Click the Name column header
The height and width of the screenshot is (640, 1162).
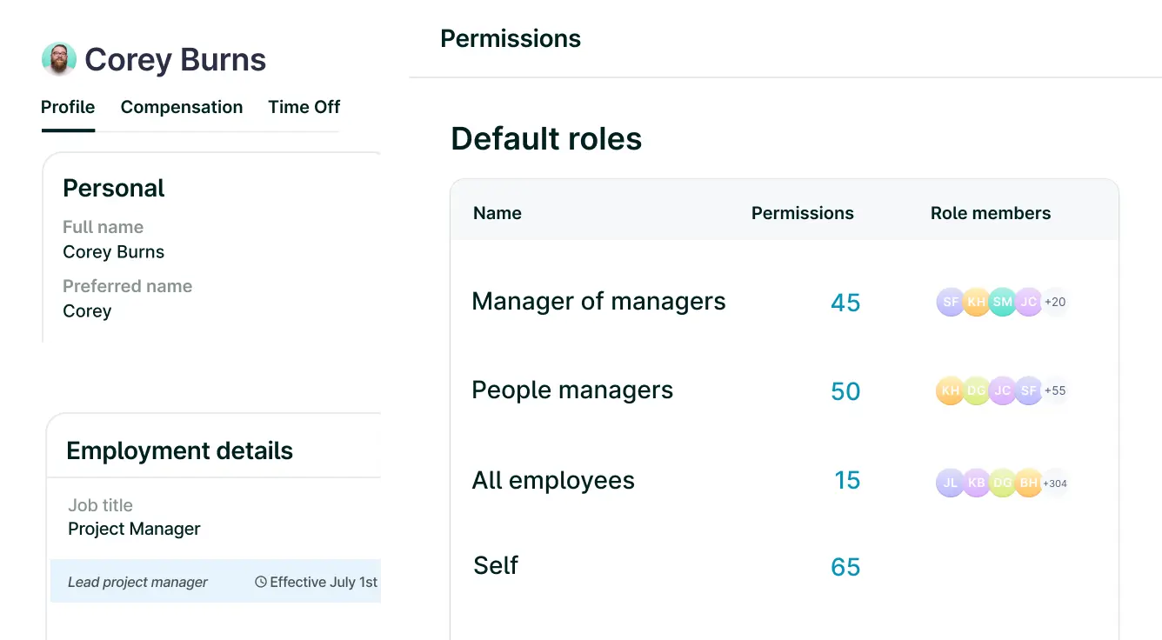tap(498, 213)
